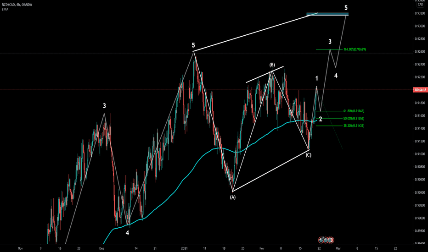Click the Nov label on the time axis

pos(20,248)
